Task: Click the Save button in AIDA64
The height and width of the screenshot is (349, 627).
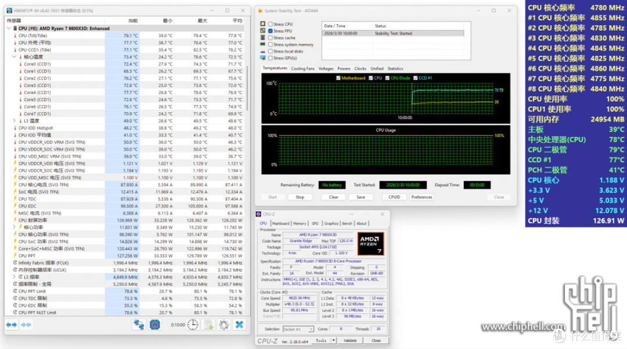Action: (x=361, y=197)
